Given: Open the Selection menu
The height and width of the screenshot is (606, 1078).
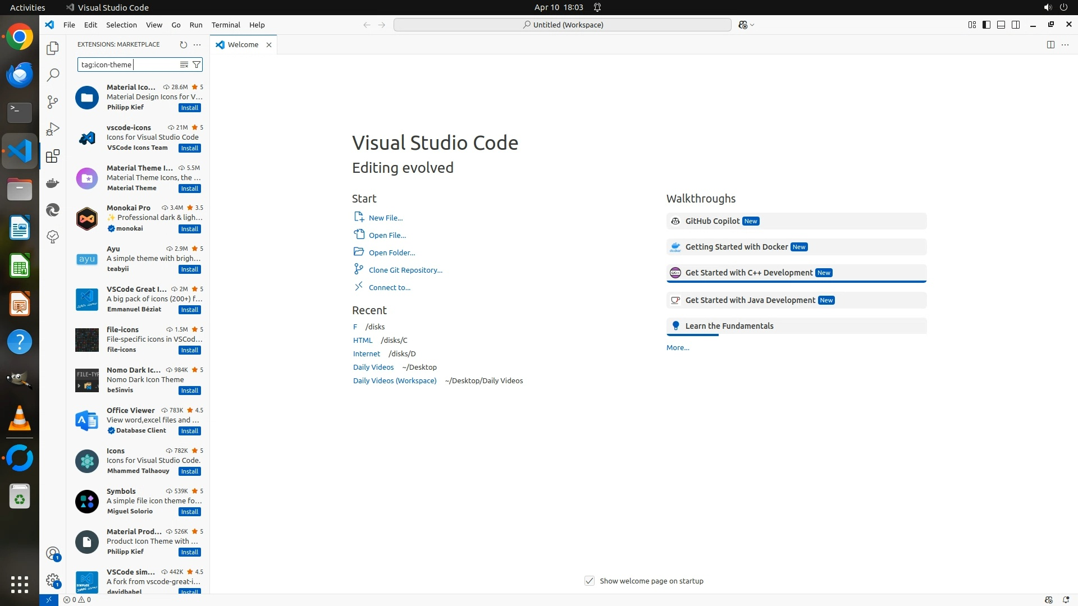Looking at the screenshot, I should tap(121, 25).
